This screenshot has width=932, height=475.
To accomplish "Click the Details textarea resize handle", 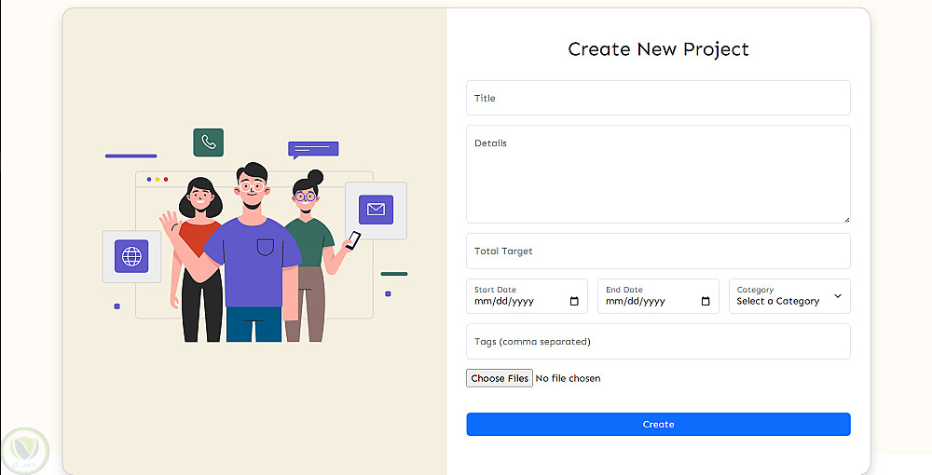I will (846, 219).
